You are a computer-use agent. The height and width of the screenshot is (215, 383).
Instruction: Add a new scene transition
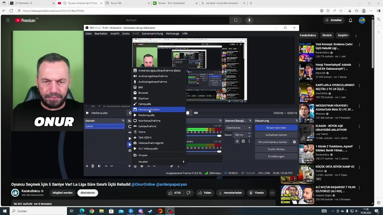pyautogui.click(x=237, y=141)
